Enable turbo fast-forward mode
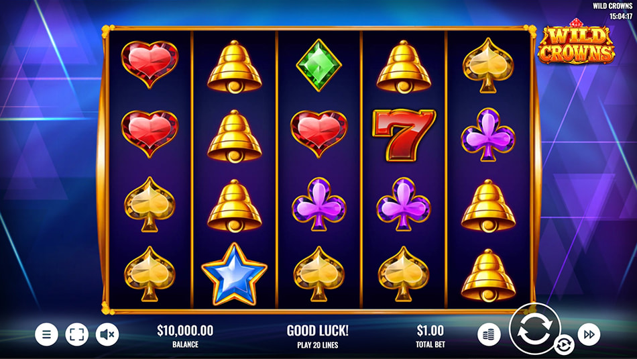 click(x=589, y=334)
